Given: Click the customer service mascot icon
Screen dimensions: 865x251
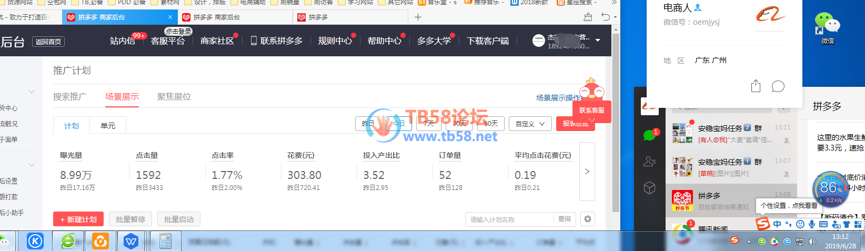Looking at the screenshot, I should (592, 89).
